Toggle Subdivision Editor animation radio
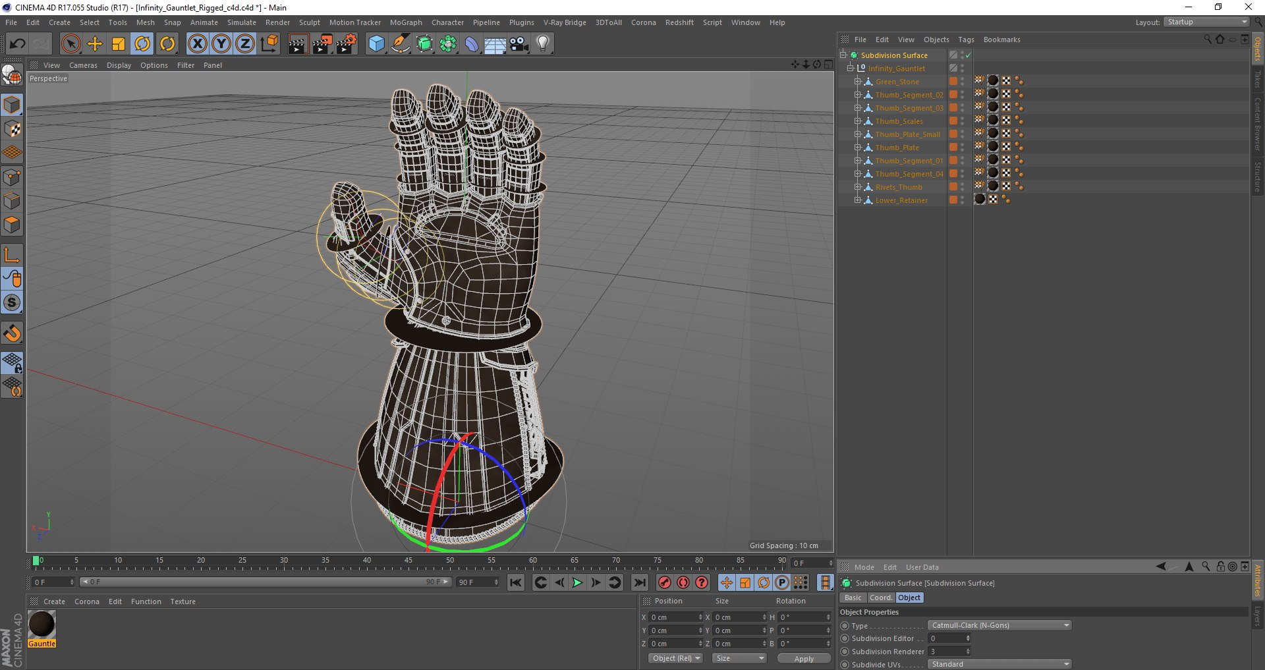This screenshot has height=670, width=1265. coord(845,639)
